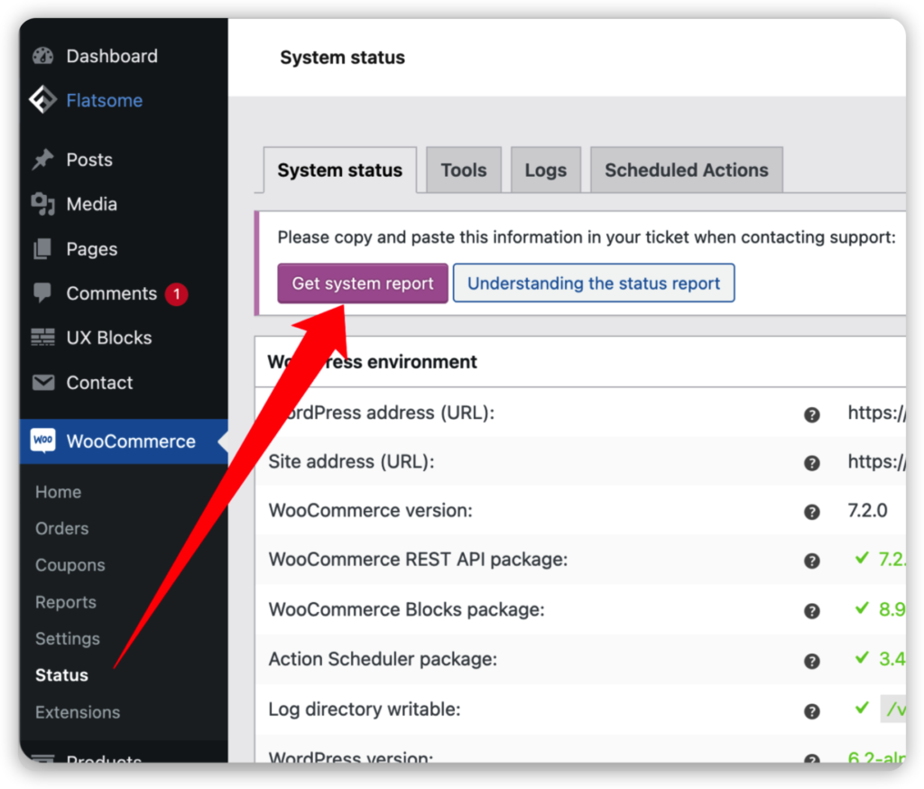Click the UX Blocks grid icon
924x789 pixels.
click(x=43, y=338)
